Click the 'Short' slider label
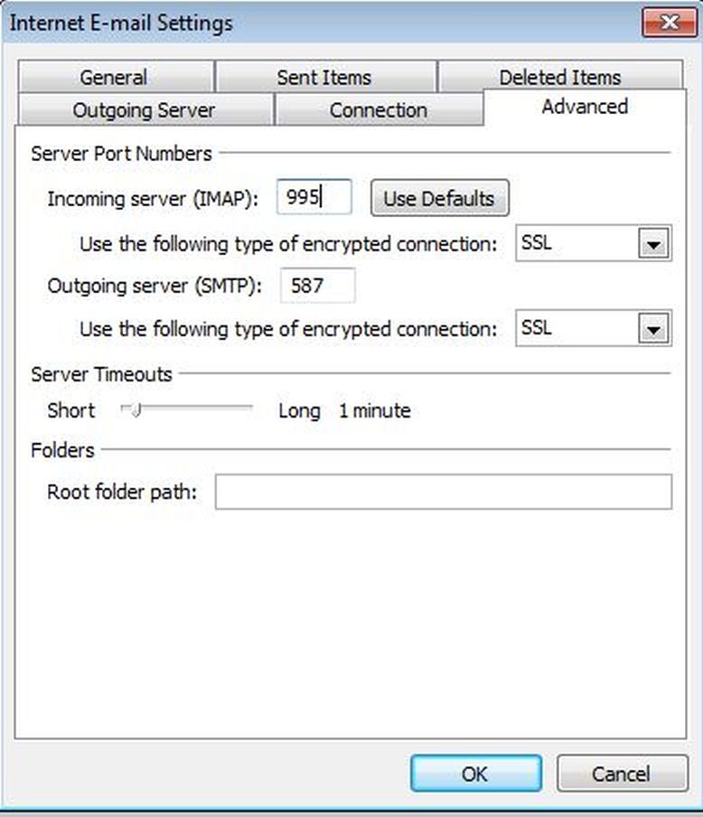The image size is (703, 817). click(71, 410)
